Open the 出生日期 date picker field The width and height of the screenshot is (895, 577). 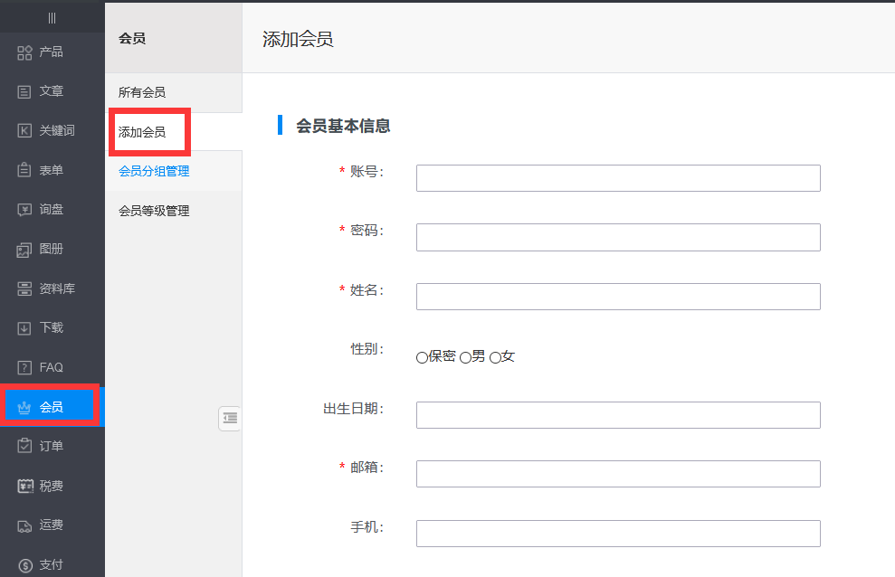point(618,415)
